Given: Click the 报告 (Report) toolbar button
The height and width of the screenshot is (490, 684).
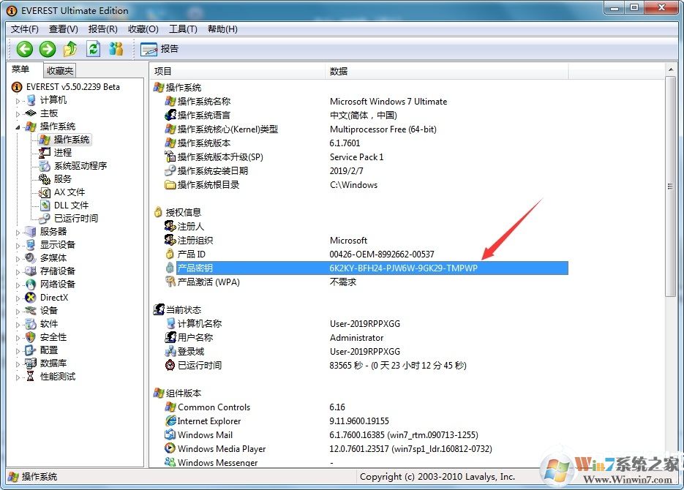Looking at the screenshot, I should (x=159, y=49).
